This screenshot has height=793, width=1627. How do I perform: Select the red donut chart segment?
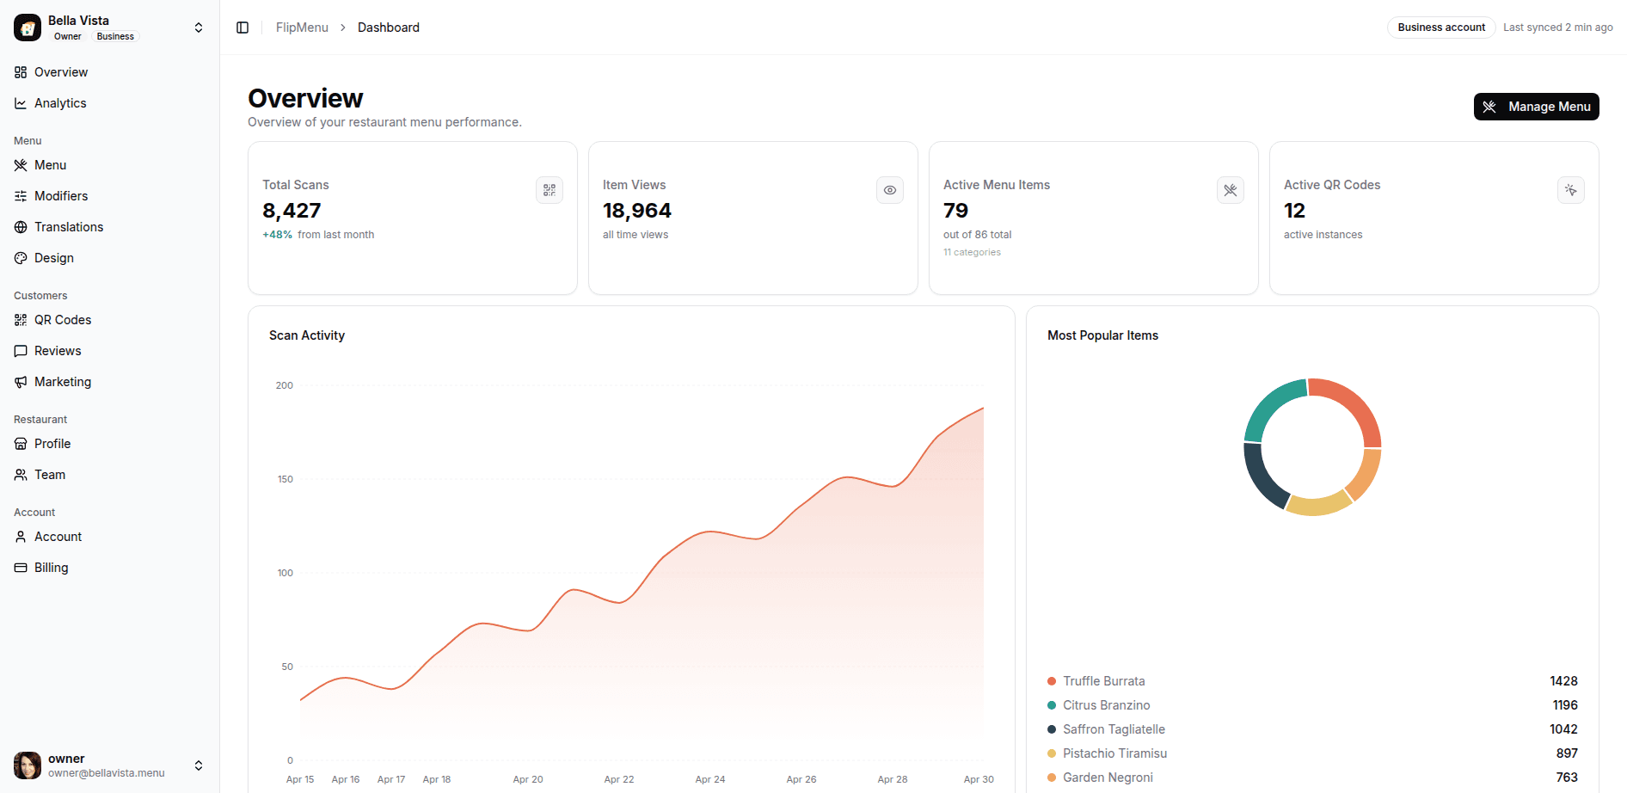pyautogui.click(x=1356, y=403)
